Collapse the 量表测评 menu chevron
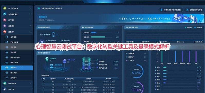 click(x=30, y=32)
